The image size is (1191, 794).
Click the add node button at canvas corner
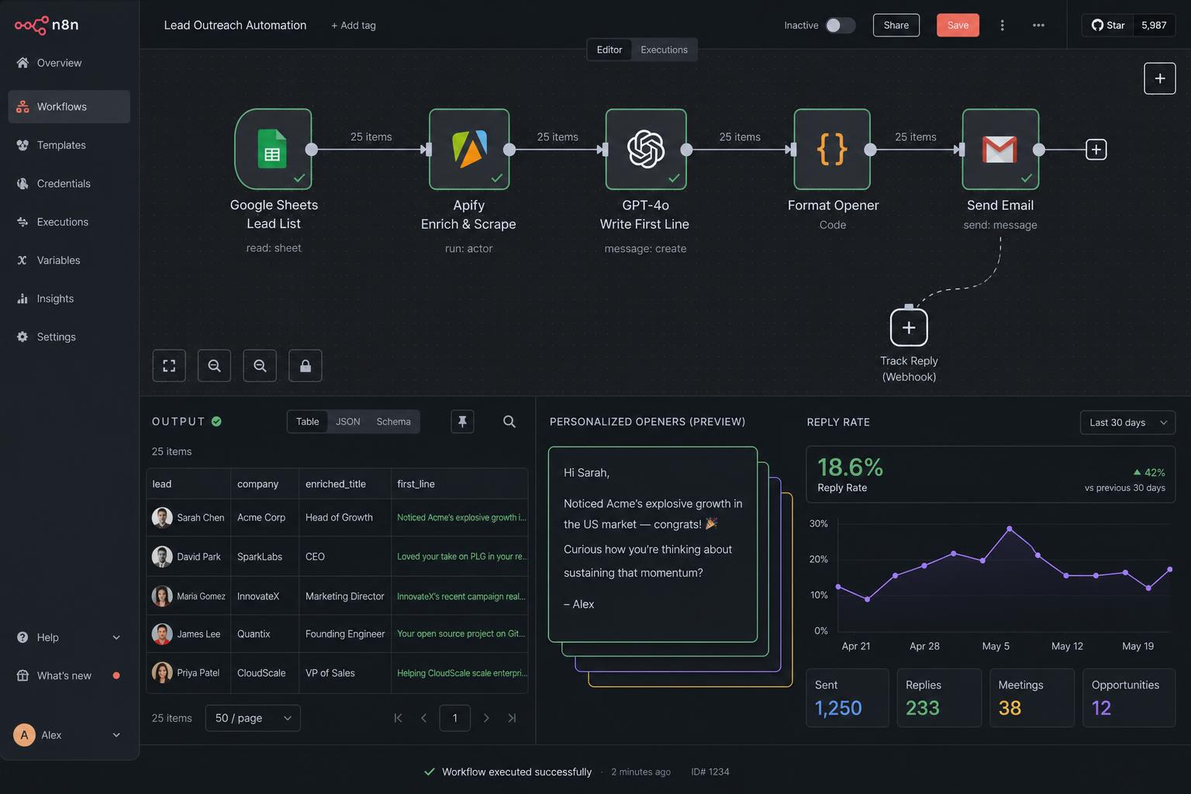1160,78
